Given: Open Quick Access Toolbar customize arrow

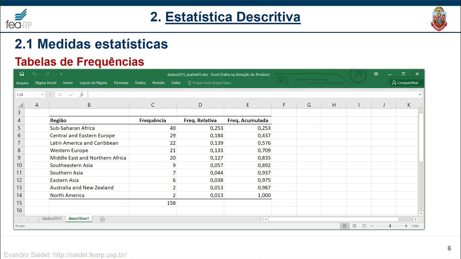Looking at the screenshot, I should click(x=61, y=74).
